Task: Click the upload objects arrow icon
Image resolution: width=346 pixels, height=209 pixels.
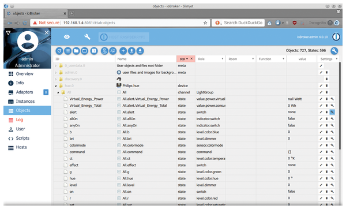Action: (131, 51)
